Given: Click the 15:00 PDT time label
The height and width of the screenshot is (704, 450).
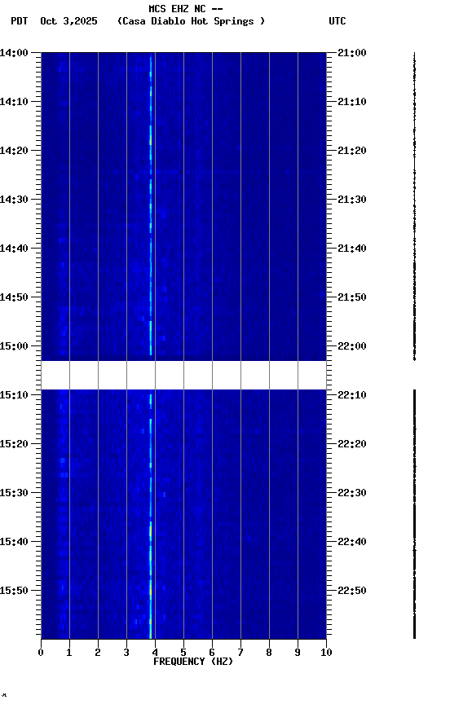Looking at the screenshot, I should pos(14,346).
